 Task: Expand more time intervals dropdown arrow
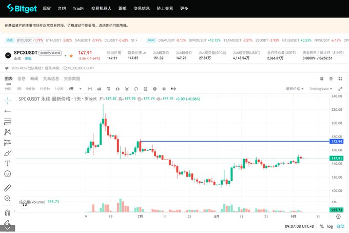pos(81,89)
